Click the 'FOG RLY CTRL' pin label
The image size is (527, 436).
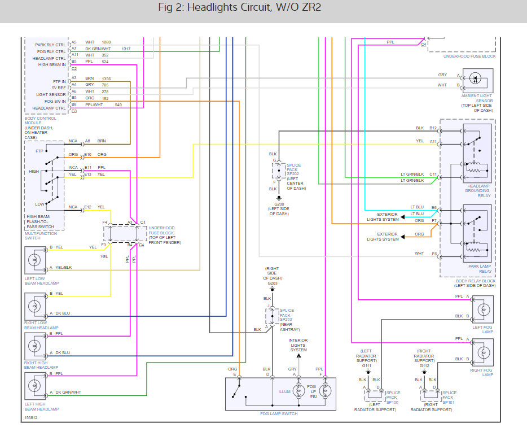pos(51,51)
